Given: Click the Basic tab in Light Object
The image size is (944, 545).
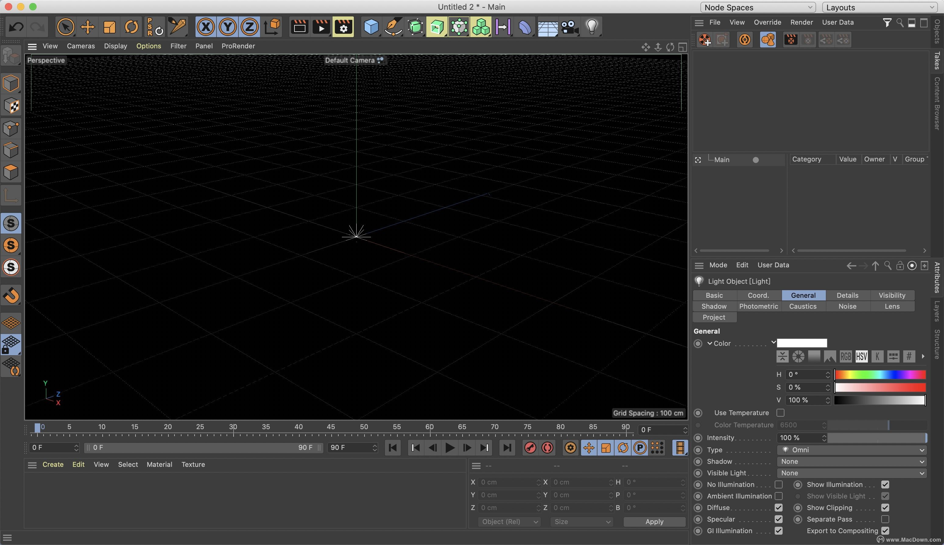Looking at the screenshot, I should (714, 295).
